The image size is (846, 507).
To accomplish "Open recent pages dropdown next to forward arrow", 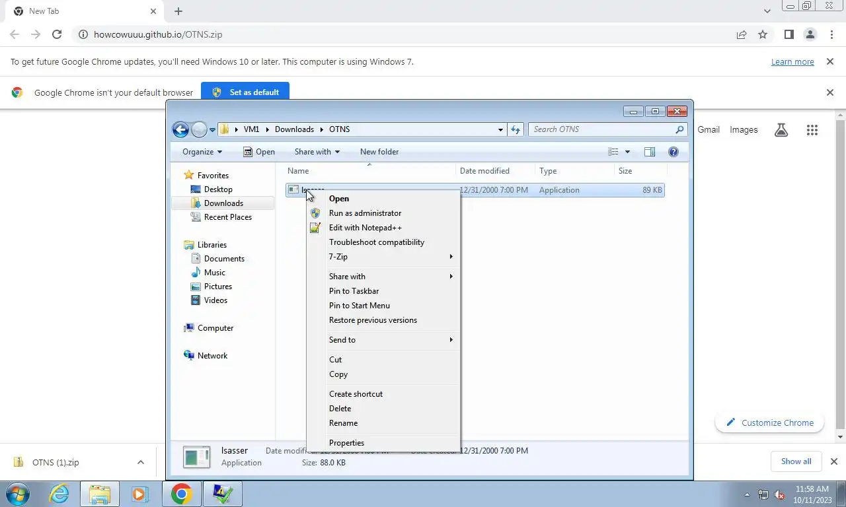I will pyautogui.click(x=212, y=130).
